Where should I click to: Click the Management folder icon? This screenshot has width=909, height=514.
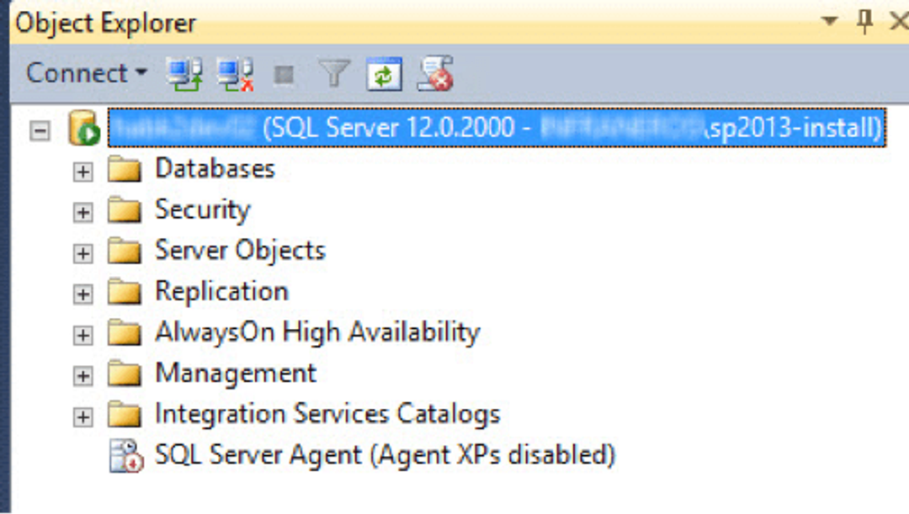point(125,374)
